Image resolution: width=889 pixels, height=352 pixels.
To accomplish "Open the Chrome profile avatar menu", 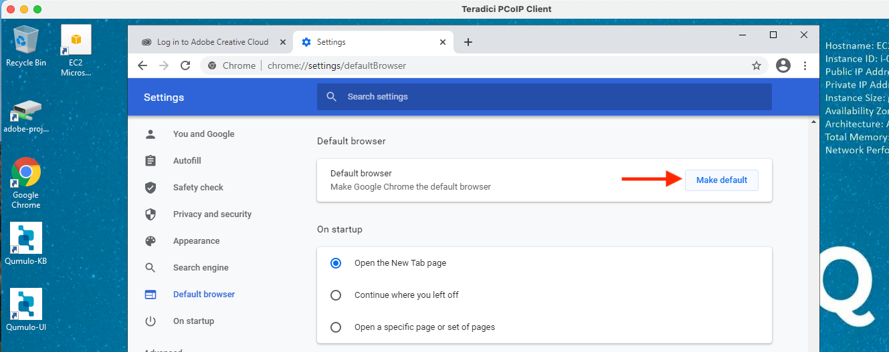I will (783, 65).
